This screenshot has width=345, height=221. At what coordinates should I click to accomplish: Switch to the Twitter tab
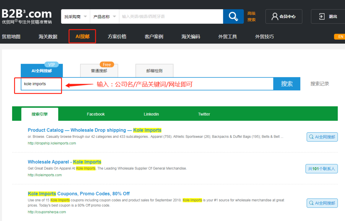pos(204,114)
